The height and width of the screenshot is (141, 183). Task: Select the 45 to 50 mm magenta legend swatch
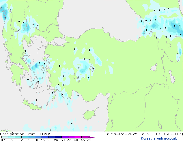[85, 137]
